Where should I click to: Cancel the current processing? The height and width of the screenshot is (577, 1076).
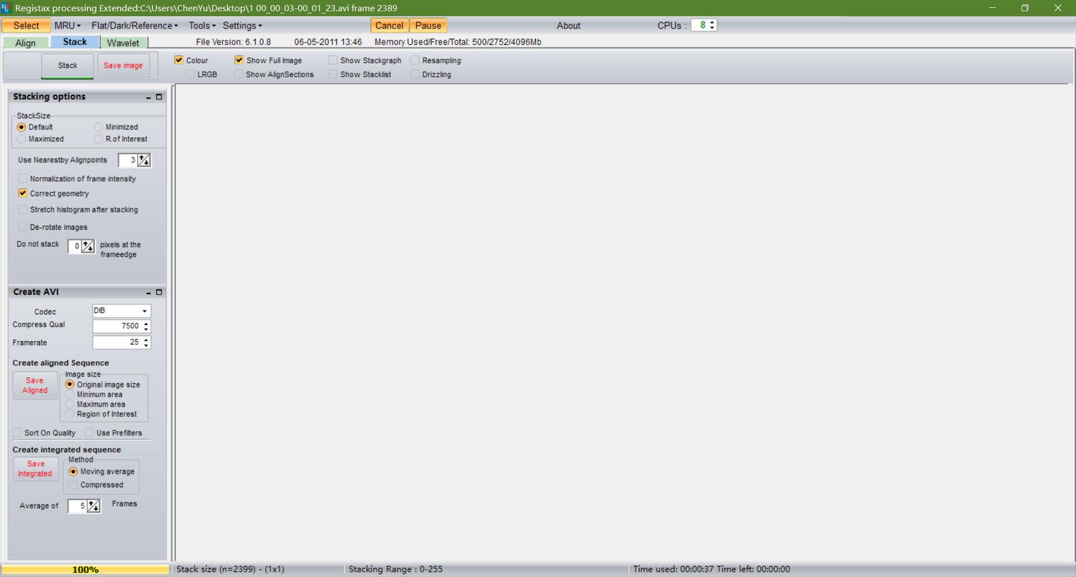tap(389, 26)
